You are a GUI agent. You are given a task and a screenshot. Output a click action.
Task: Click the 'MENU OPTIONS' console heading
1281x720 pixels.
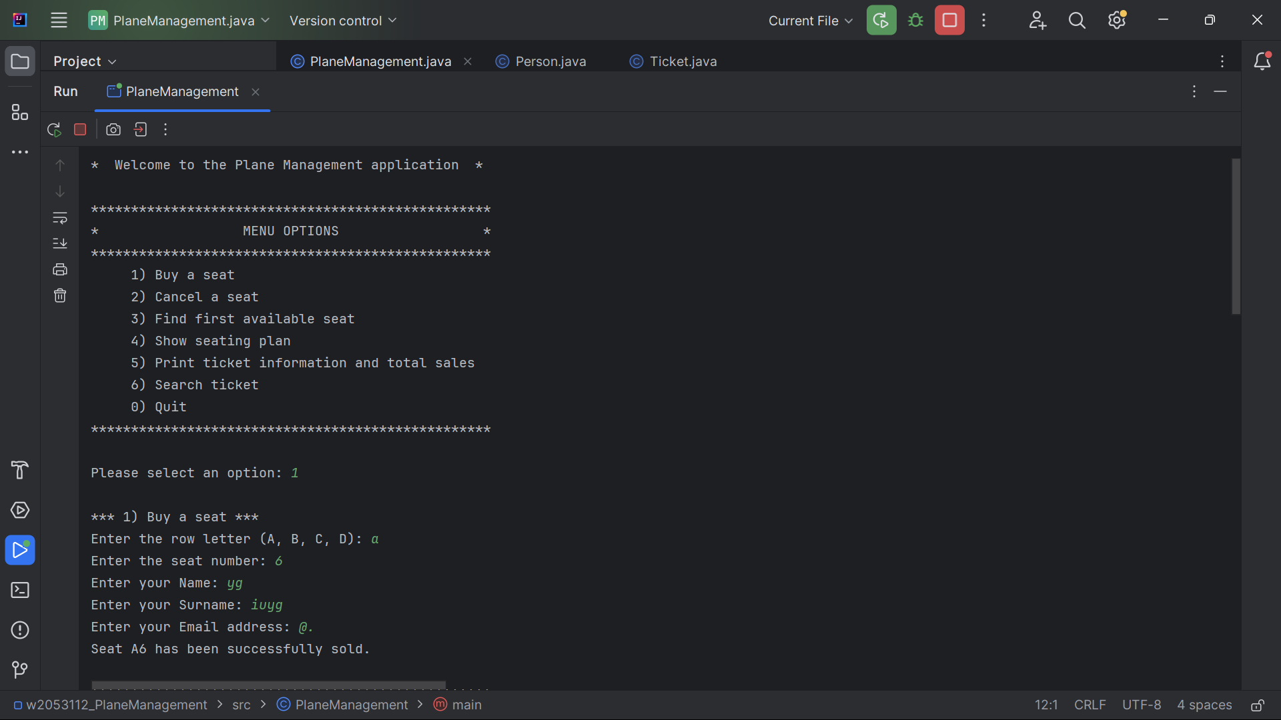point(291,231)
